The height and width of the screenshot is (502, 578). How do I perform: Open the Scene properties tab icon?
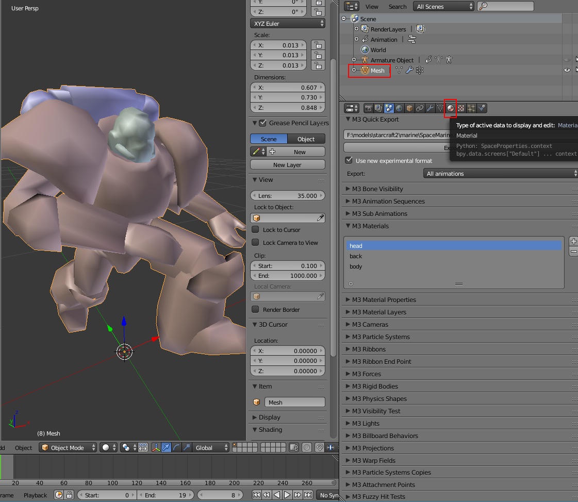pos(389,108)
